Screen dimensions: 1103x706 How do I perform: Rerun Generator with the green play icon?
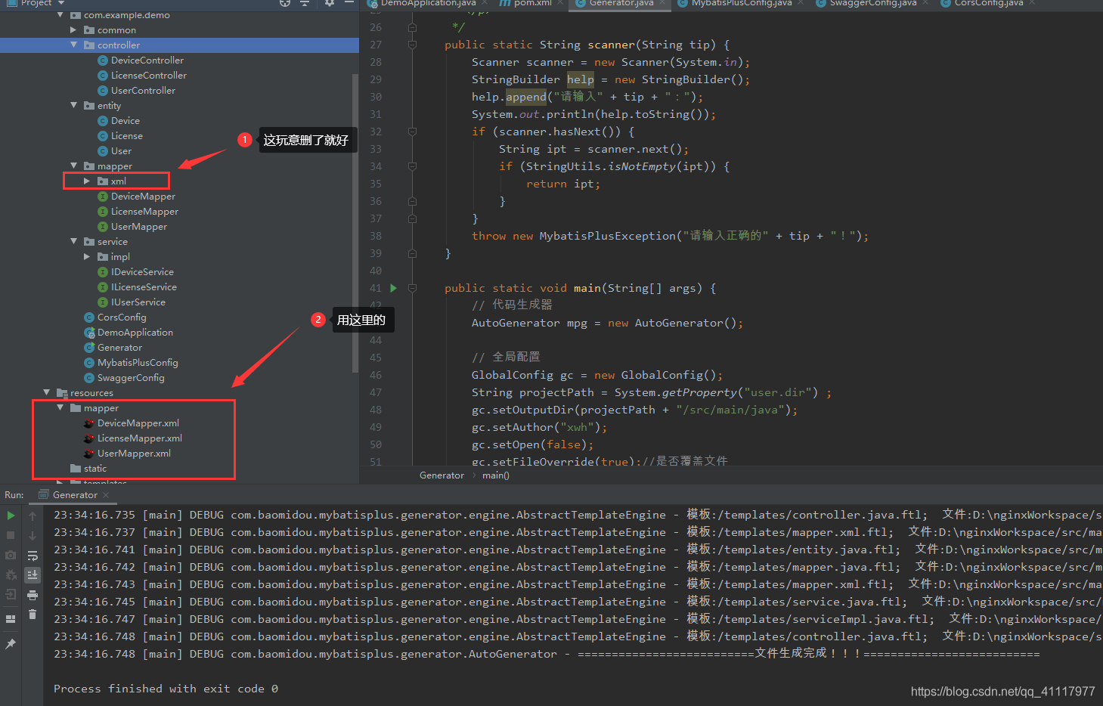[x=11, y=516]
